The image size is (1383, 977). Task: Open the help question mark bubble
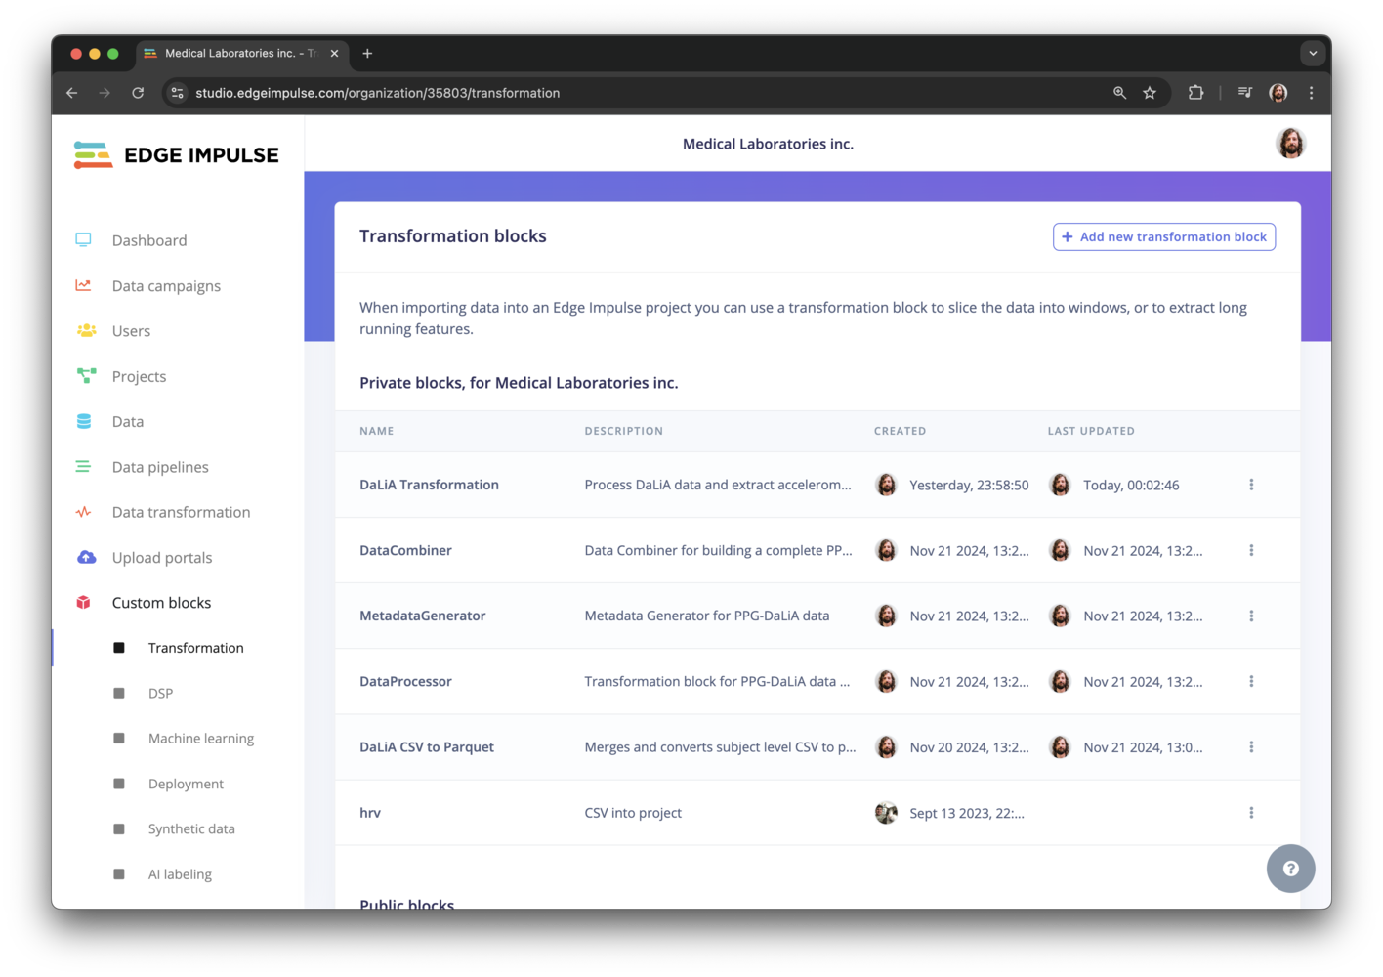tap(1290, 869)
